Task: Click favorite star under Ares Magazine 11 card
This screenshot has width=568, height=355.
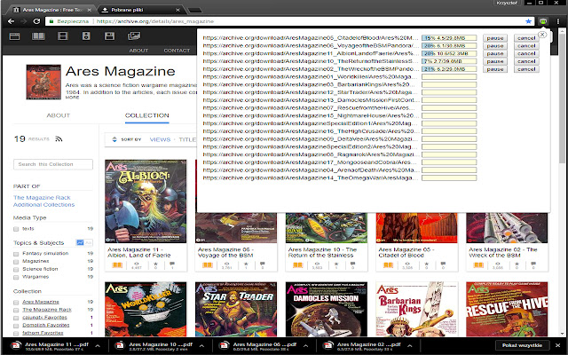Action: point(156,264)
